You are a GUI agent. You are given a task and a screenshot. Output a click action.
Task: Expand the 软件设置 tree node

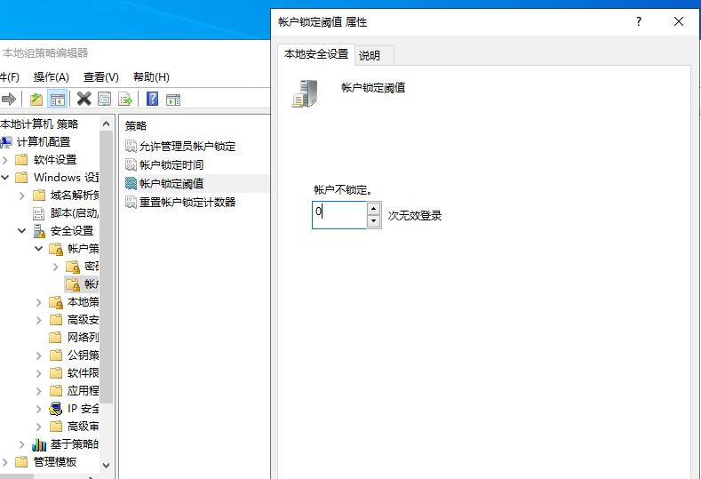point(5,160)
